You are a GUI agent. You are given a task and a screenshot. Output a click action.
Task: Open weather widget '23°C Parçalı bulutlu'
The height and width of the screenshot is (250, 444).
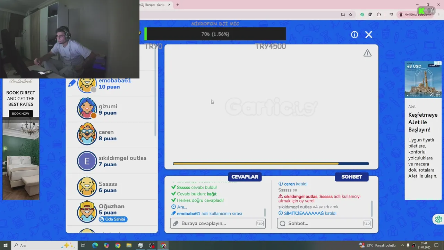coord(377,245)
